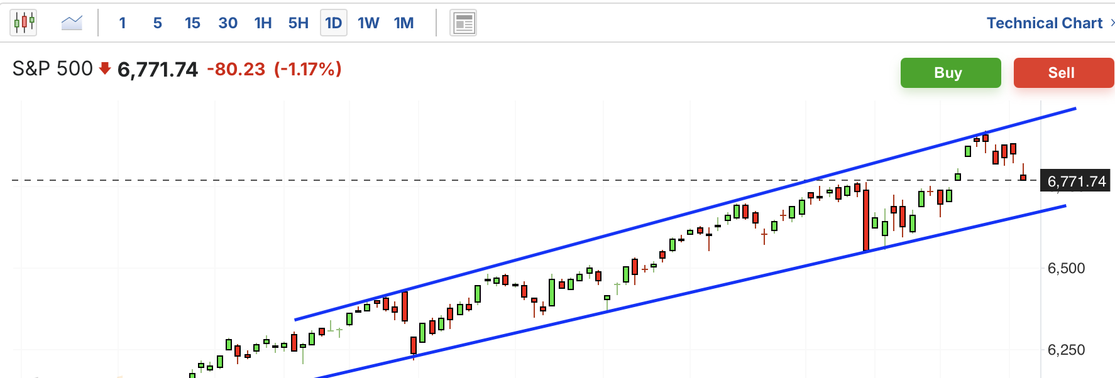Image resolution: width=1115 pixels, height=378 pixels.
Task: Click the green Buy button
Action: click(950, 73)
